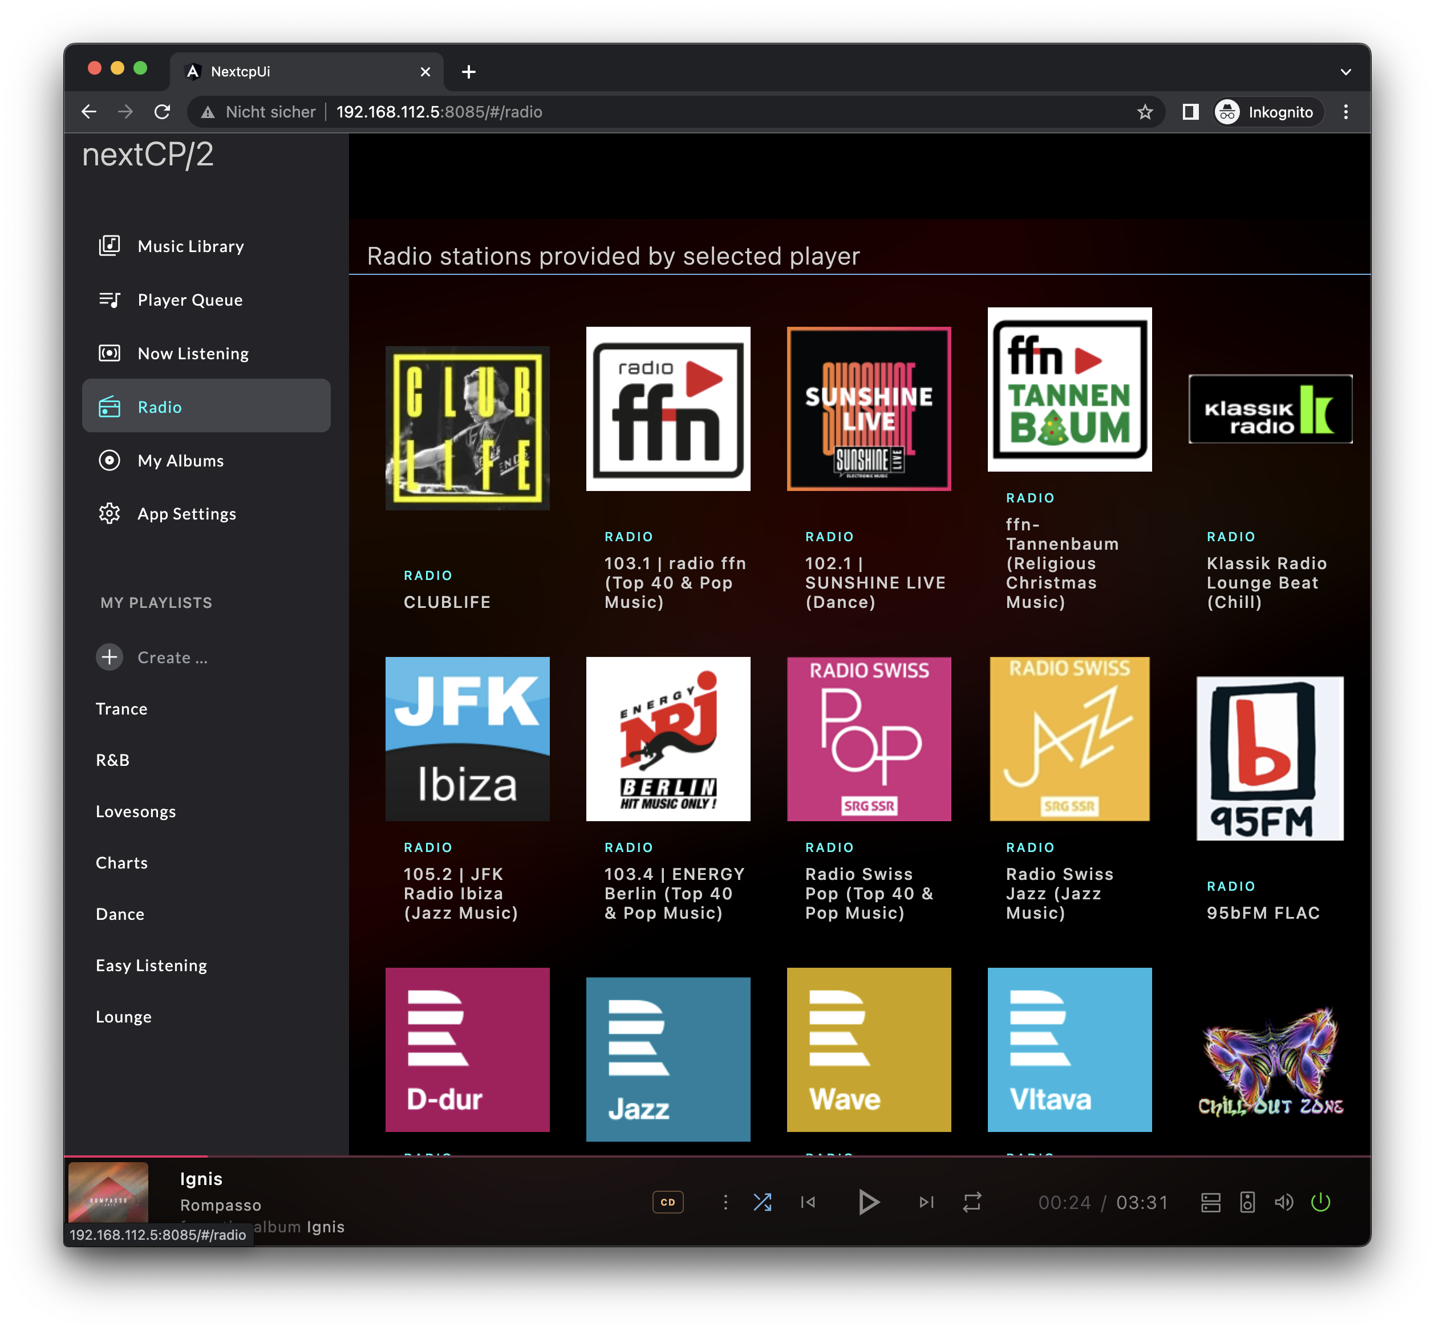Skip to previous track
This screenshot has height=1331, width=1435.
pos(808,1202)
